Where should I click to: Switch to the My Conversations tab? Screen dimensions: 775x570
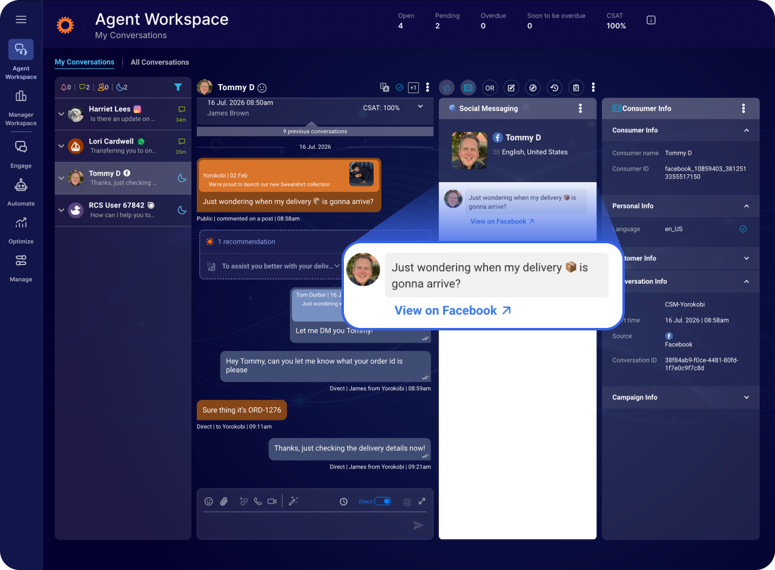coord(84,62)
